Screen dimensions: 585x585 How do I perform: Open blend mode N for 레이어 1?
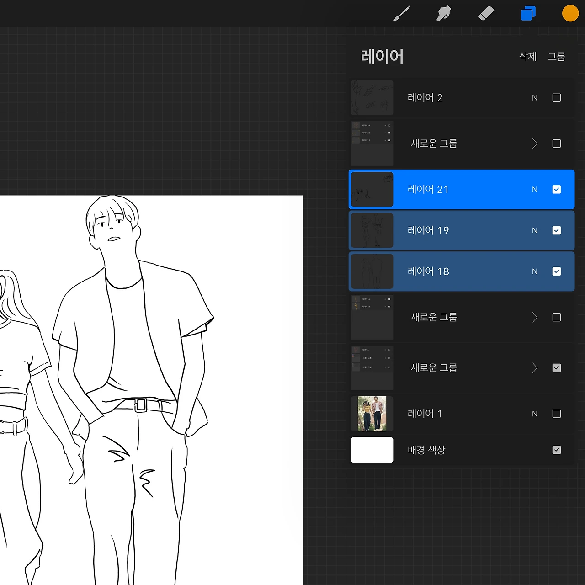[x=535, y=414]
